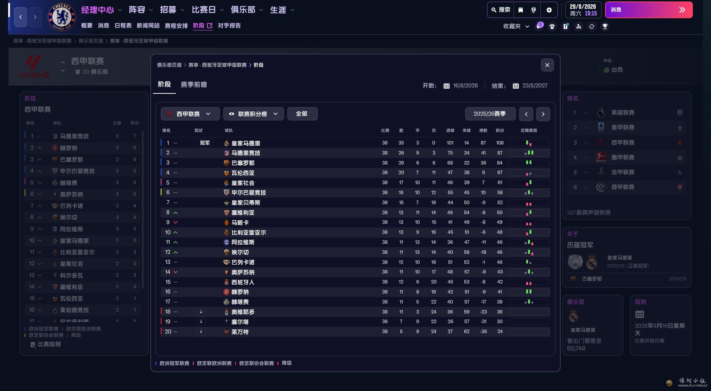Open the 联赛积分榜 view dropdown
711x391 pixels.
(253, 114)
